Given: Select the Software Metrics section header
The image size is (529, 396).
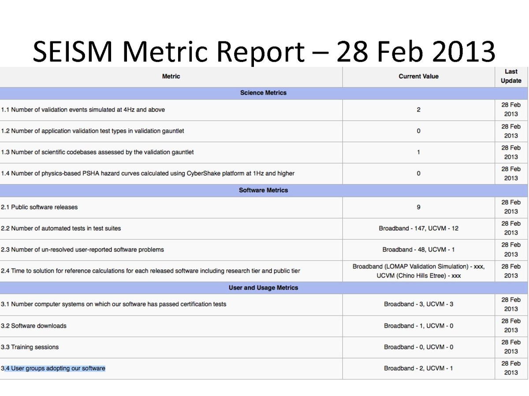Looking at the screenshot, I should tap(263, 191).
